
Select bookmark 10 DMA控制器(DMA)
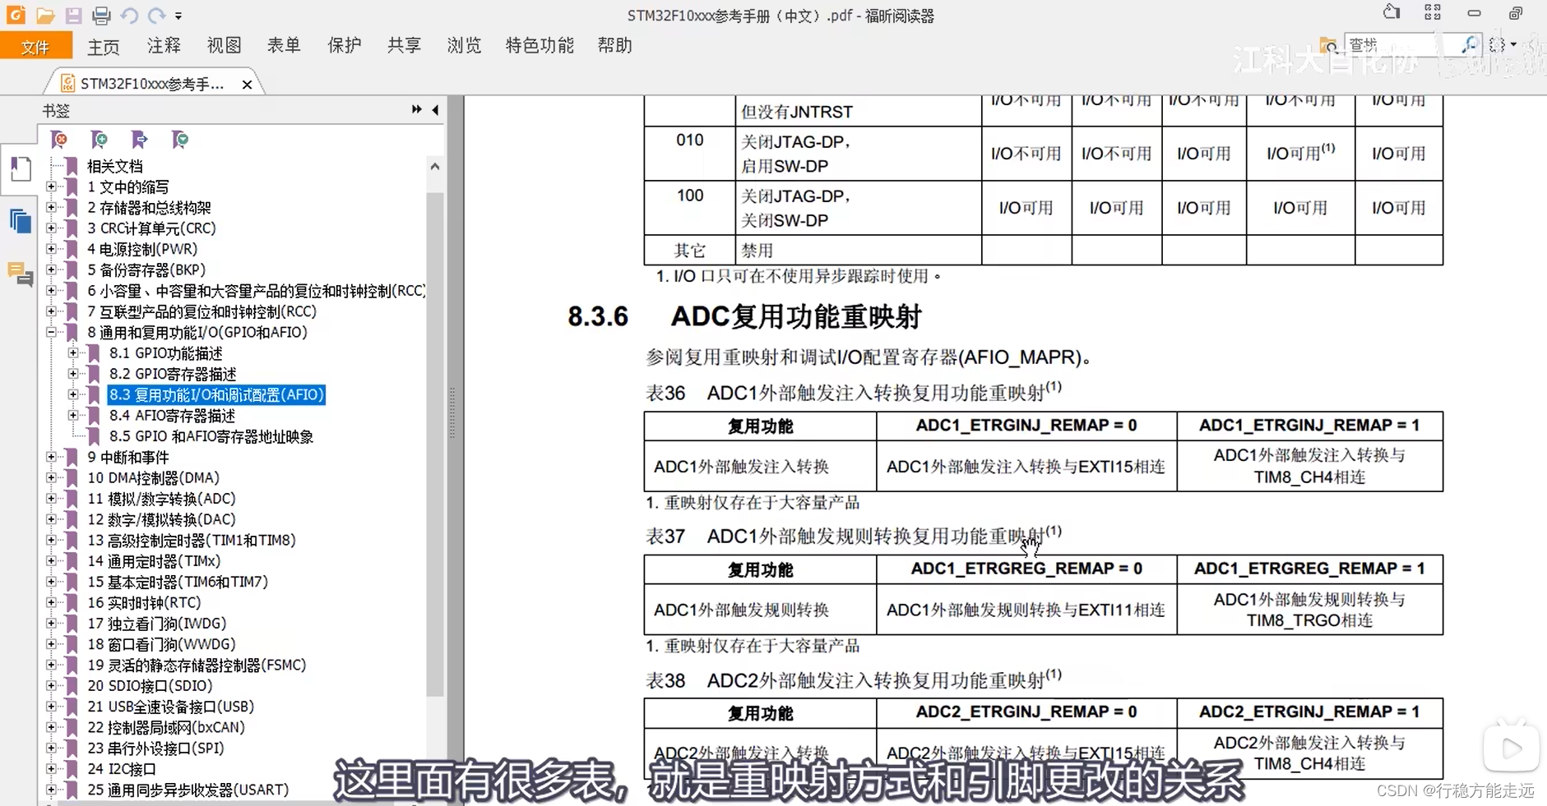153,477
